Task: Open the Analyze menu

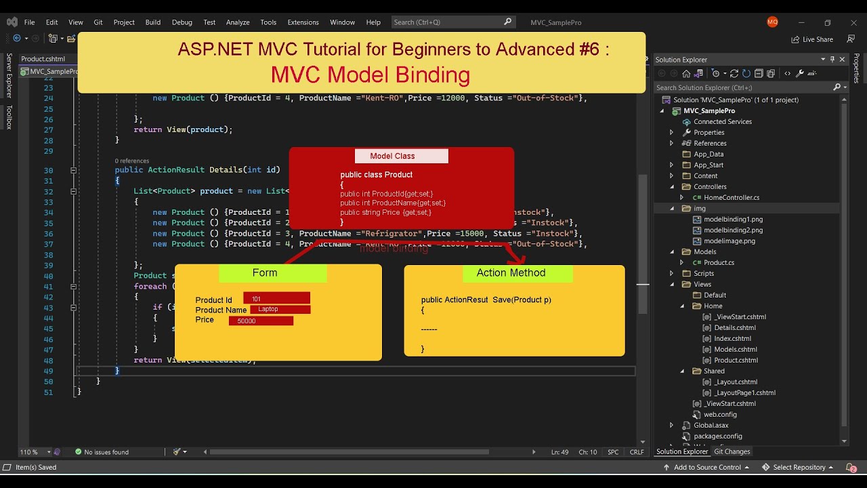Action: click(x=238, y=22)
